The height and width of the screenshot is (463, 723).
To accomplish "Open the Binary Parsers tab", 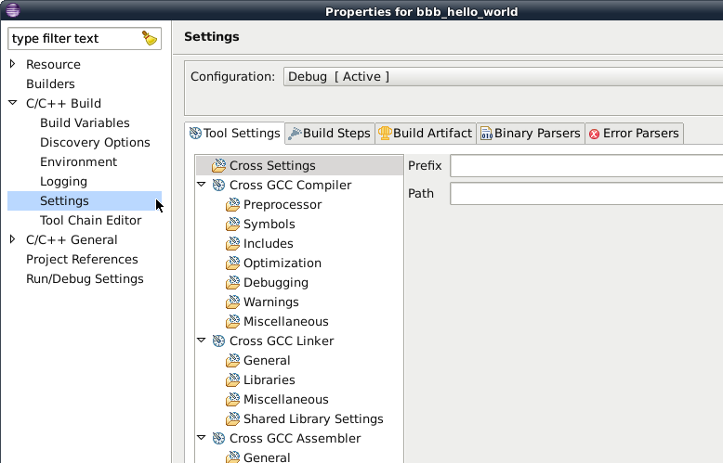I will [531, 134].
